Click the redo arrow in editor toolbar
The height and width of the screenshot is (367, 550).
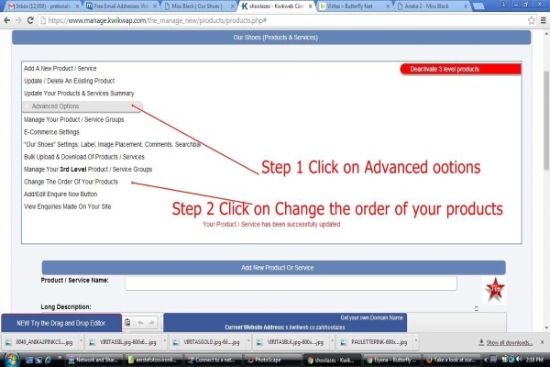pos(151,322)
